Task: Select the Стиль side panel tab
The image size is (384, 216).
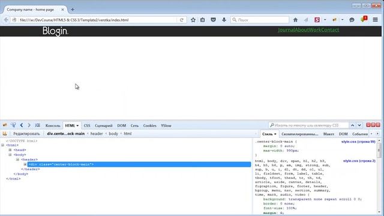Action: pyautogui.click(x=269, y=134)
